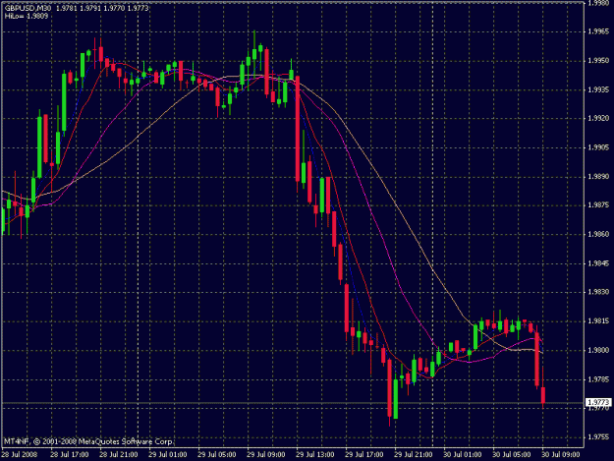This screenshot has height=461, width=614.
Task: Click the 28 Jul 2008 date label
Action: [20, 454]
